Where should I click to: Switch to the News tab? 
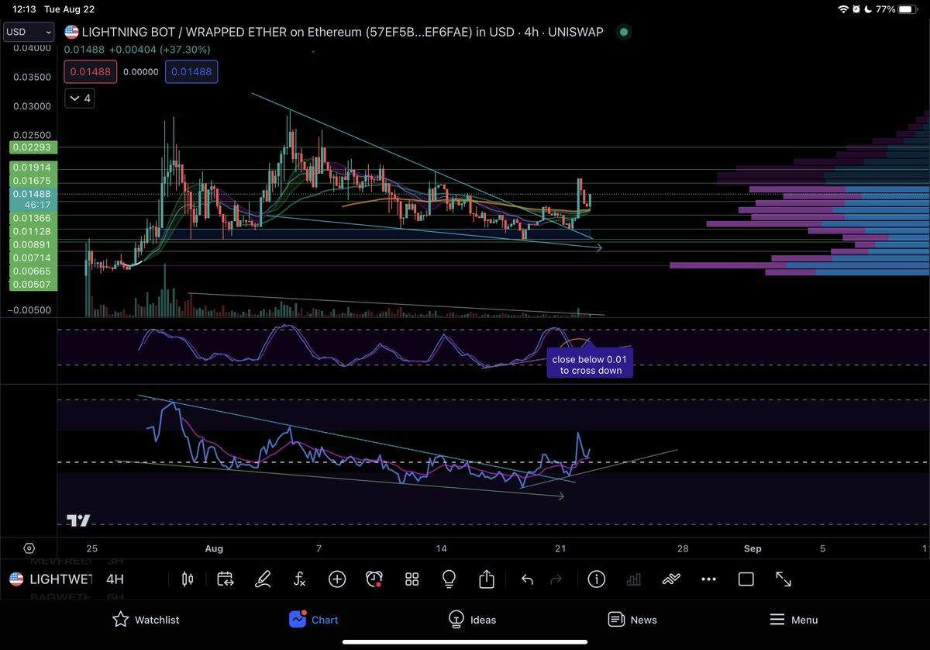(632, 619)
